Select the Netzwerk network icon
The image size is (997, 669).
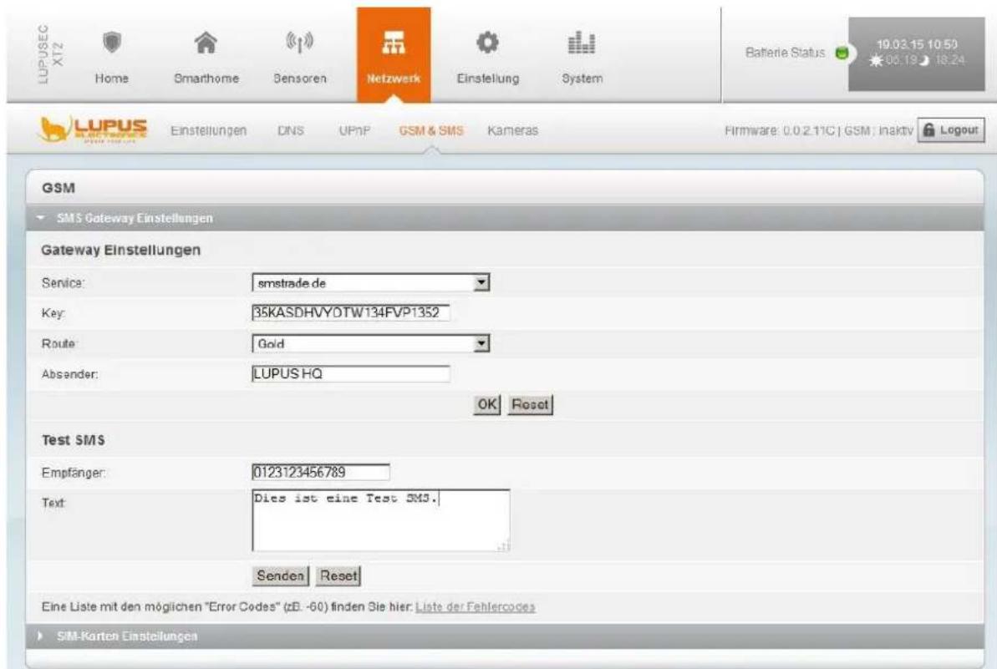pyautogui.click(x=394, y=43)
